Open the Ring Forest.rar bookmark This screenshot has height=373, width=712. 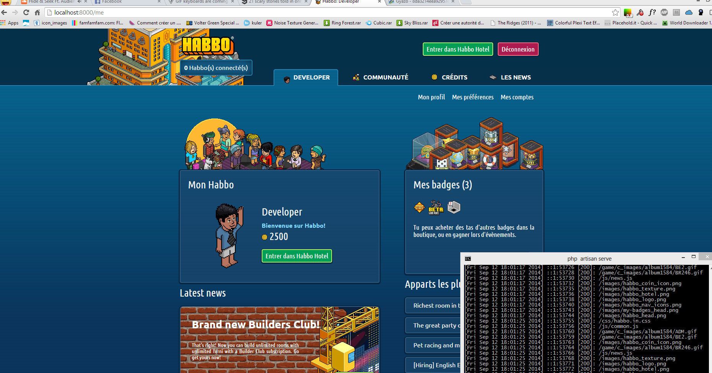click(342, 23)
